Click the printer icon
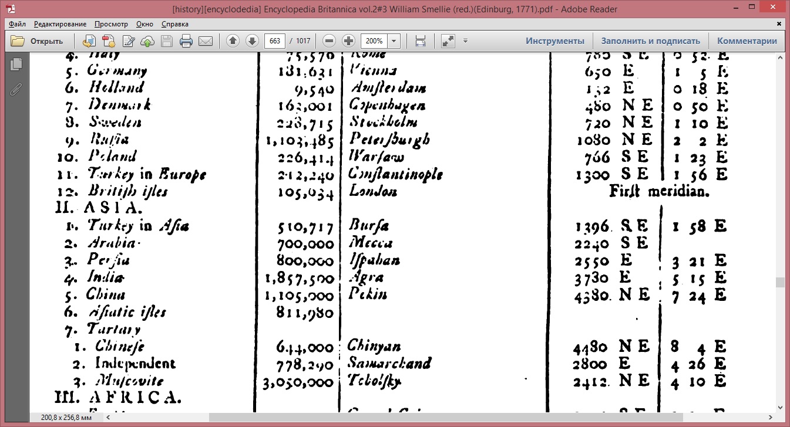The height and width of the screenshot is (427, 790). click(x=186, y=41)
